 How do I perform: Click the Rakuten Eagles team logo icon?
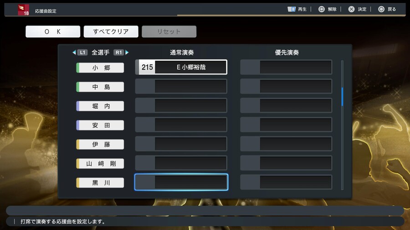[23, 10]
